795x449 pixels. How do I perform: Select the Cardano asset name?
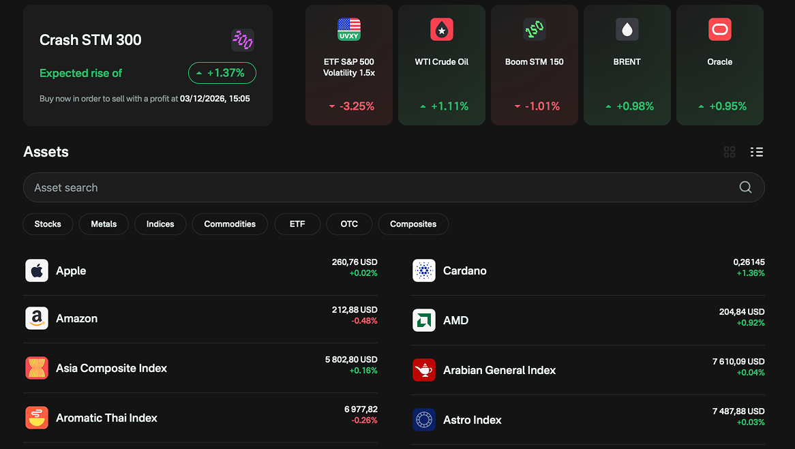tap(465, 270)
